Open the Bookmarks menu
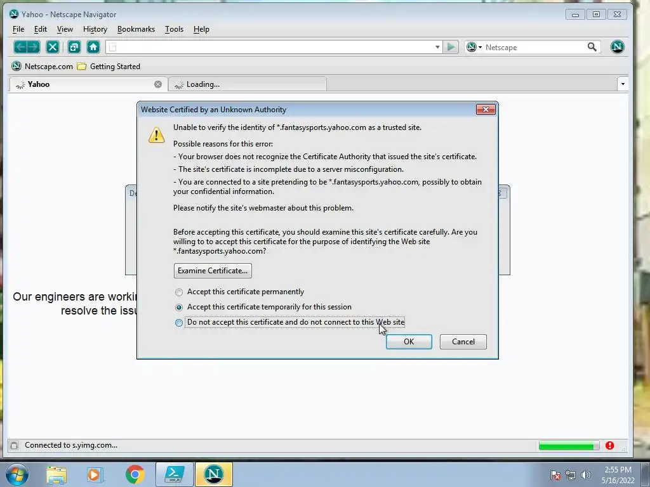Screen dimensions: 650x487 [x=136, y=29]
